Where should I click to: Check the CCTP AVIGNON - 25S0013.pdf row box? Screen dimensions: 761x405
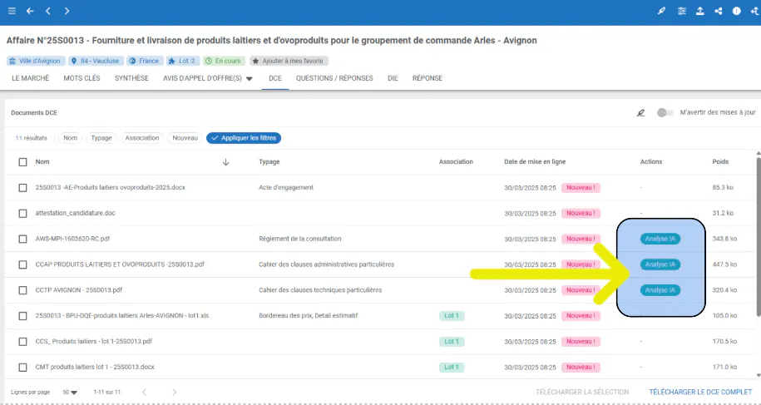(23, 290)
